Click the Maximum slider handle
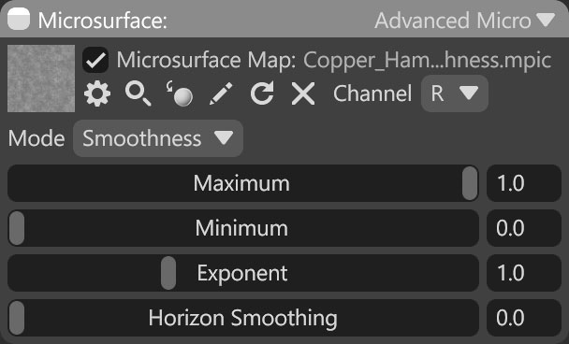 [470, 183]
